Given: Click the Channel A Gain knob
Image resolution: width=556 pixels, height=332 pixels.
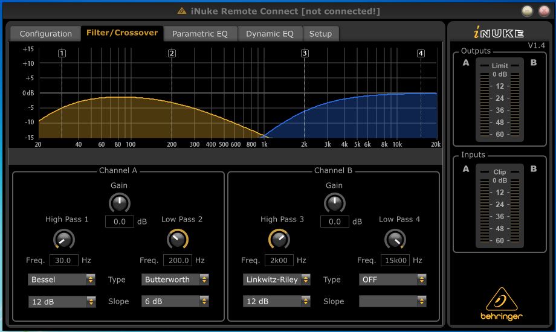Looking at the screenshot, I should point(120,203).
